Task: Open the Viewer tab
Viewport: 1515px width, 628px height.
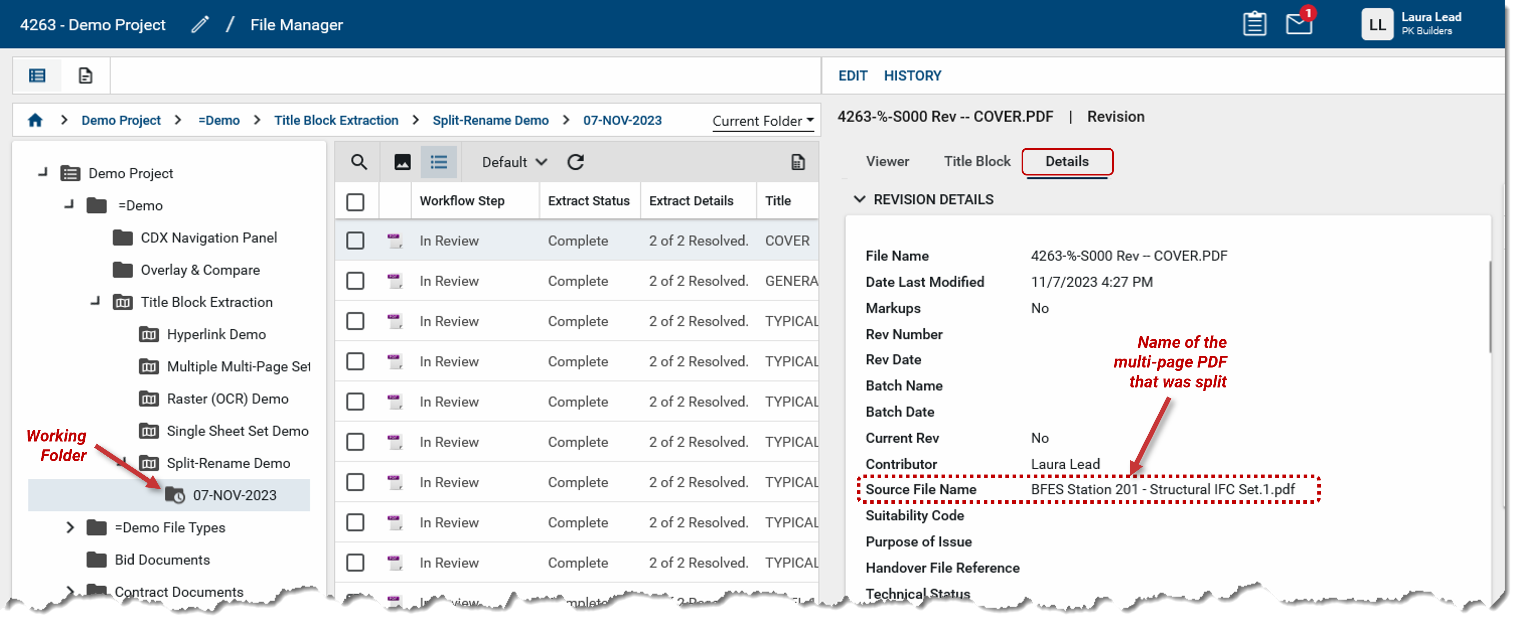Action: (x=887, y=161)
